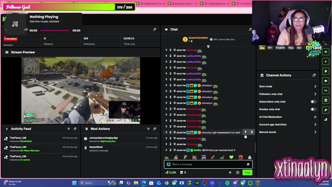Screen dimensions: 332x187
Task: Open QueenClamSlam leaderboard entry
Action: pyautogui.click(x=196, y=39)
